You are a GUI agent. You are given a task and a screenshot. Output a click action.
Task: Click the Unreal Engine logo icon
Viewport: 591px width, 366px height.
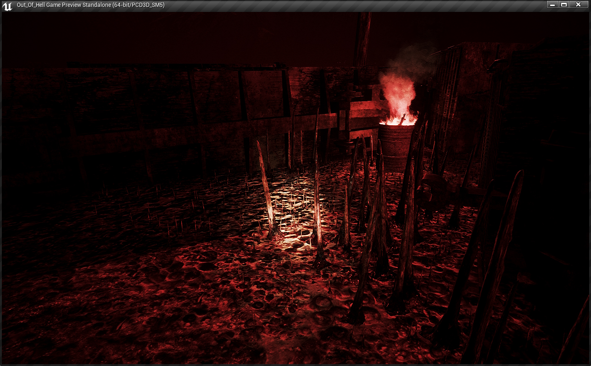click(x=7, y=6)
